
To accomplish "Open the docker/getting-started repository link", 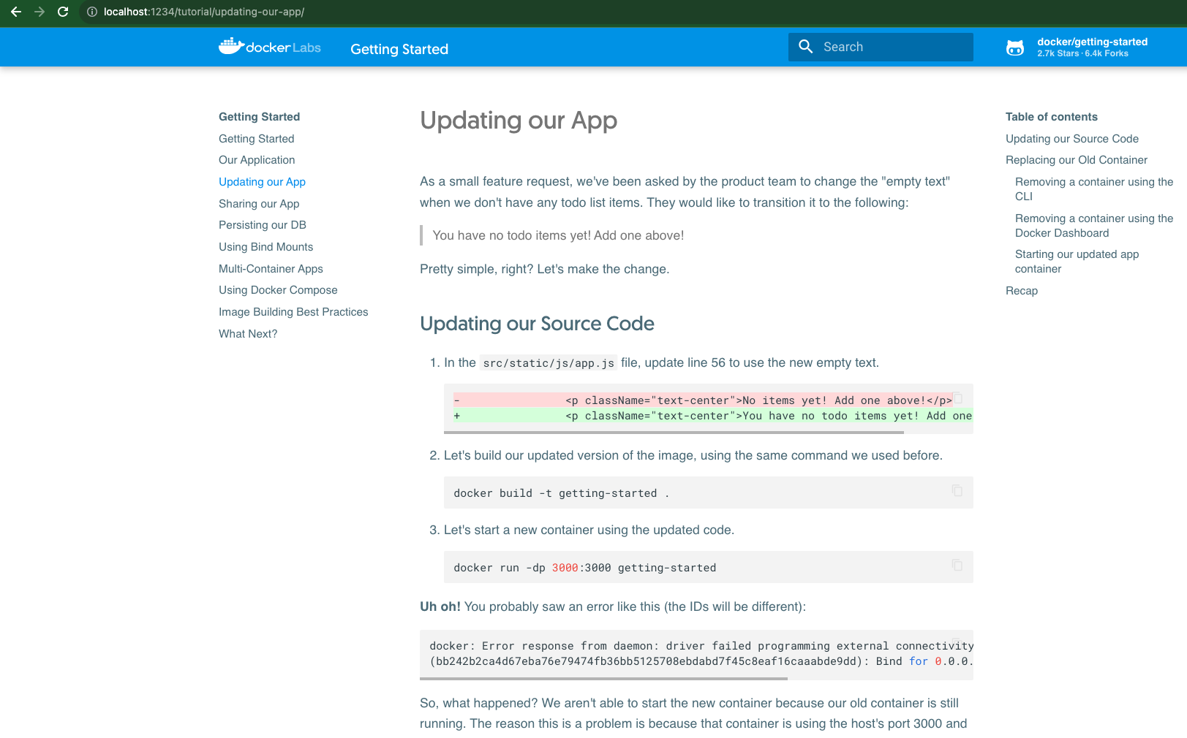I will 1077,47.
